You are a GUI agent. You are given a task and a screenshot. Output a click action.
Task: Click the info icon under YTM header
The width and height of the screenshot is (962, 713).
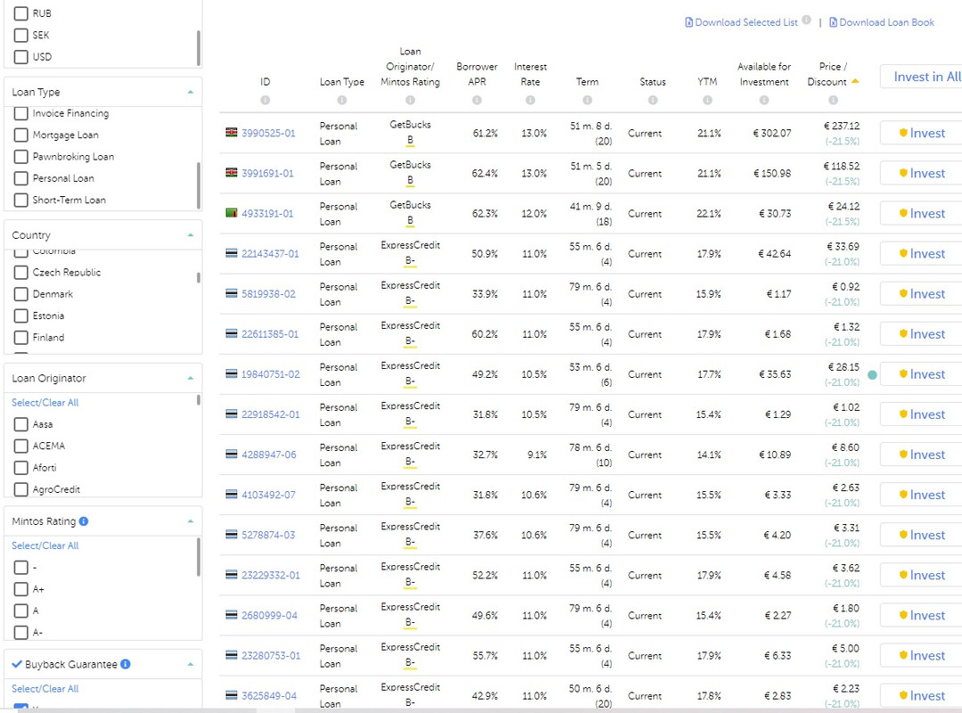pyautogui.click(x=707, y=100)
